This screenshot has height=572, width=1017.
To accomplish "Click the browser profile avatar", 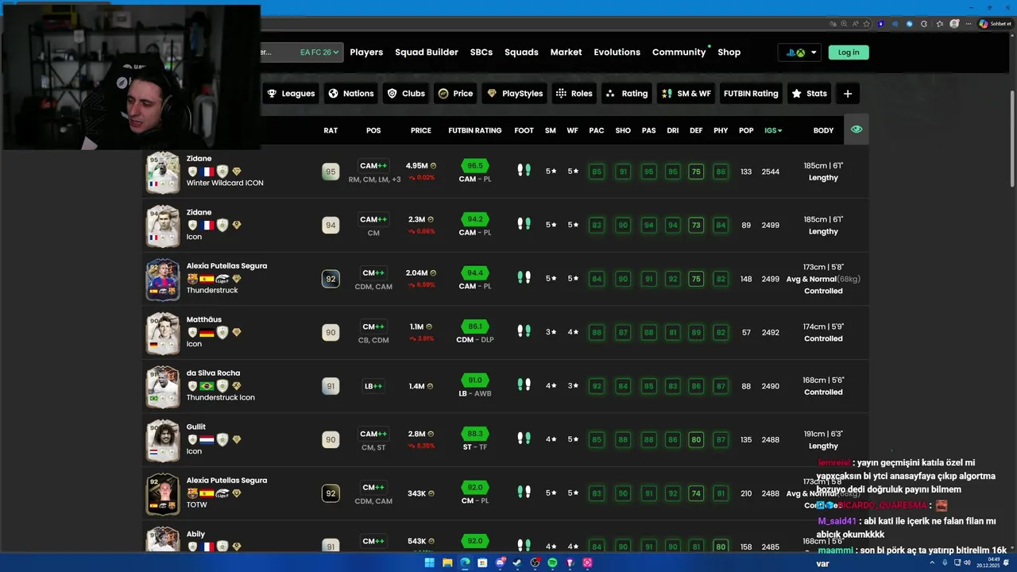I will pyautogui.click(x=954, y=24).
